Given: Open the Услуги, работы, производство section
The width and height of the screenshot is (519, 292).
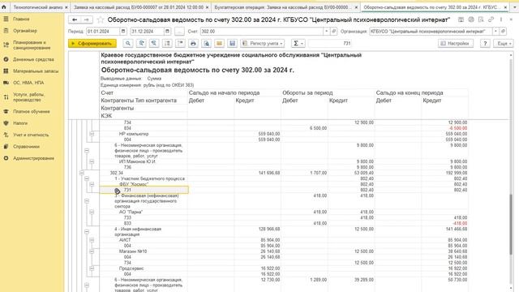Looking at the screenshot, I should click(29, 97).
